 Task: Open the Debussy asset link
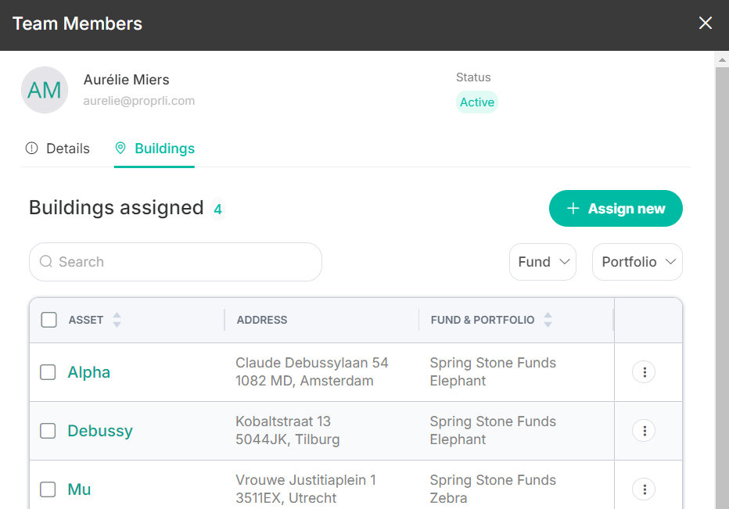tap(100, 431)
